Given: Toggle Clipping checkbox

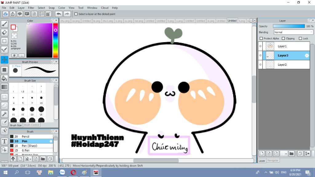Looking at the screenshot, I should click(x=283, y=38).
